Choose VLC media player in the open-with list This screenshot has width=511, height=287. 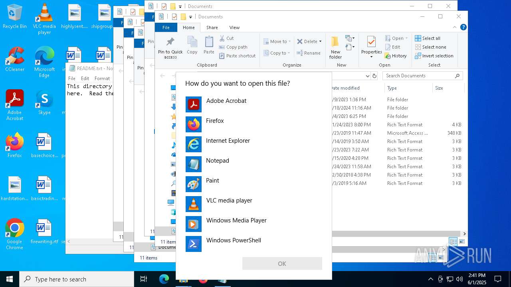[254, 204]
